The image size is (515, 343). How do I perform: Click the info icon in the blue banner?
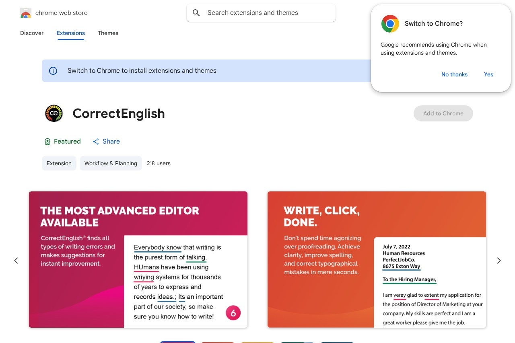click(x=53, y=71)
